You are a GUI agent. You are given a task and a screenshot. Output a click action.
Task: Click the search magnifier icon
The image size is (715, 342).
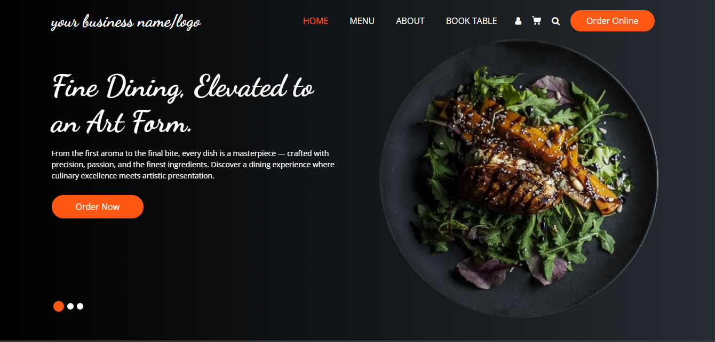(x=555, y=21)
